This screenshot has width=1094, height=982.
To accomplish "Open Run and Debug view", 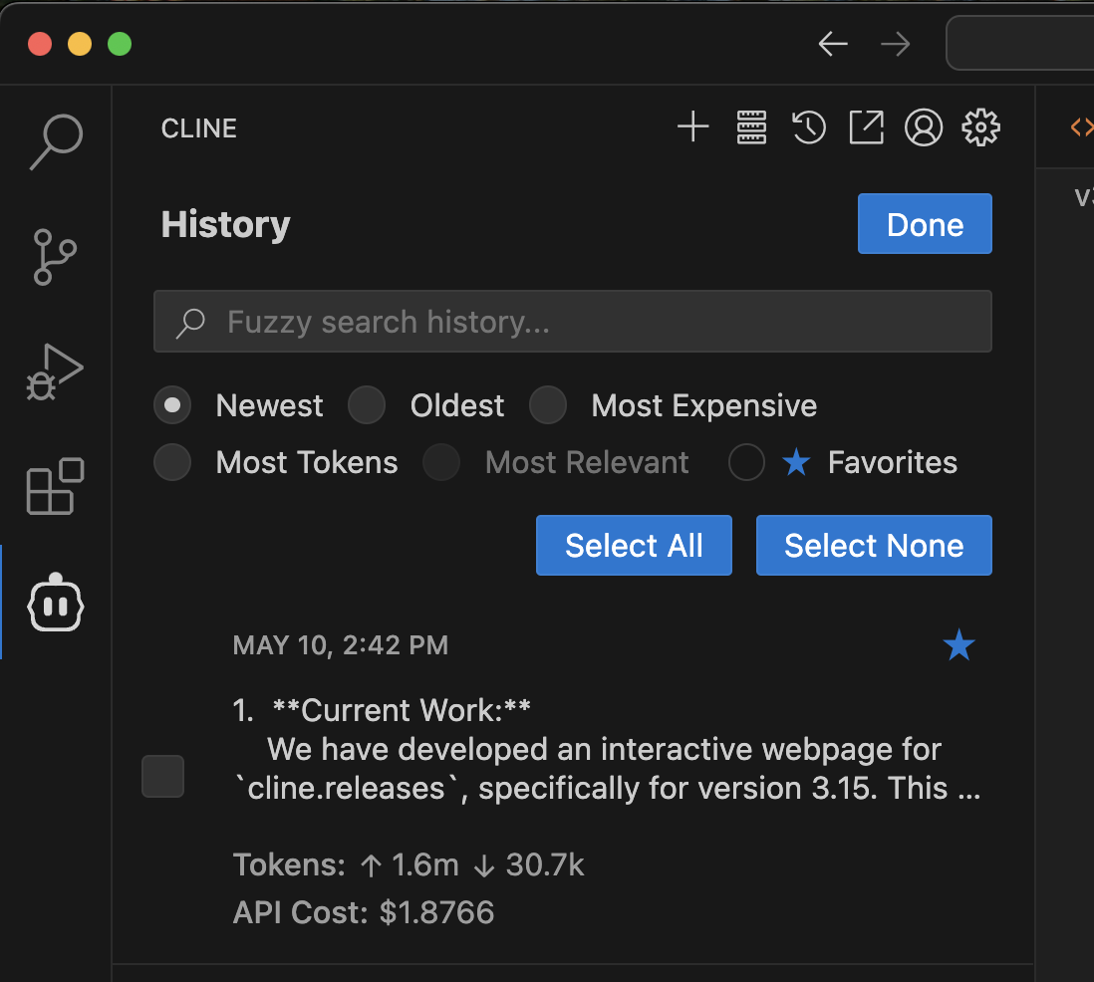I will click(x=56, y=372).
